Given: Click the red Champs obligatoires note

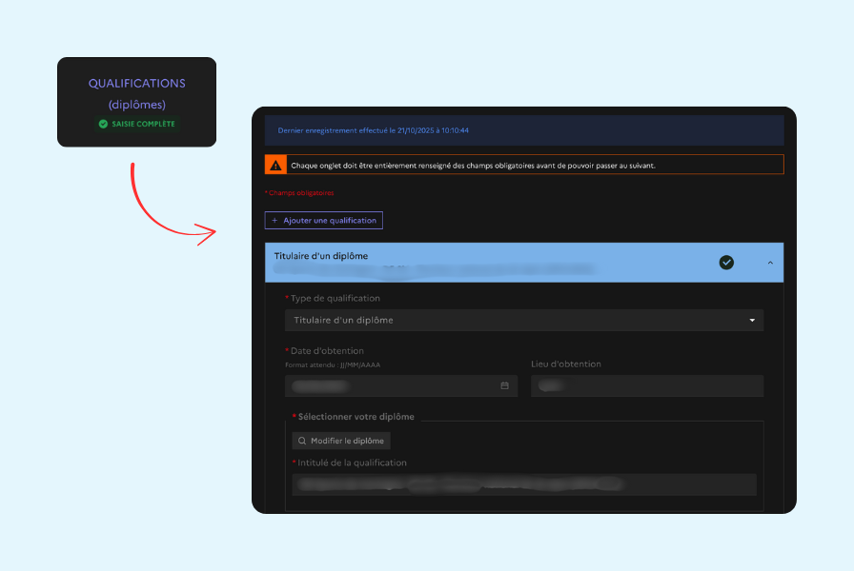Looking at the screenshot, I should (299, 193).
